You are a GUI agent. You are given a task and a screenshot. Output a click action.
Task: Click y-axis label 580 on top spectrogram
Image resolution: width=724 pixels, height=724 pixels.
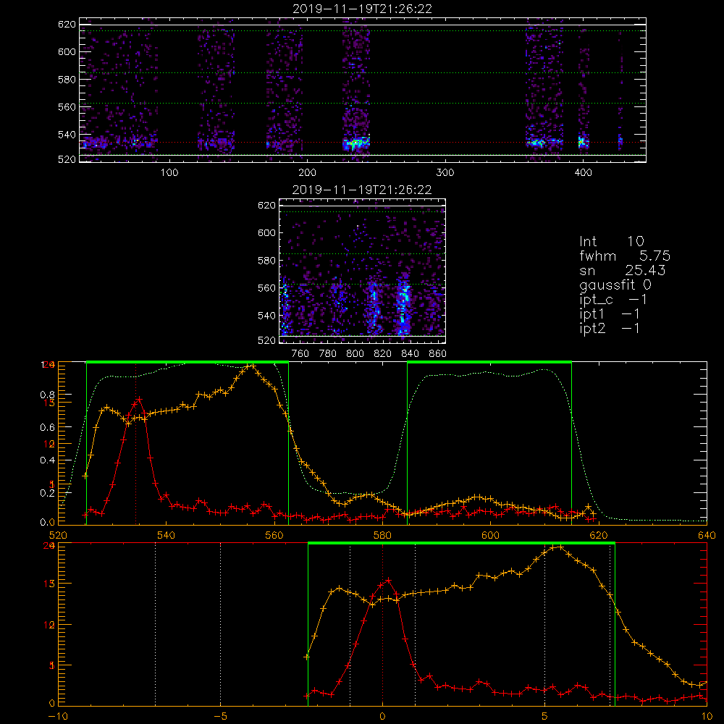pyautogui.click(x=67, y=80)
